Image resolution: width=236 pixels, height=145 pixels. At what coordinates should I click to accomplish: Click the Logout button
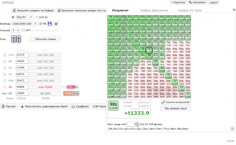(213, 2)
